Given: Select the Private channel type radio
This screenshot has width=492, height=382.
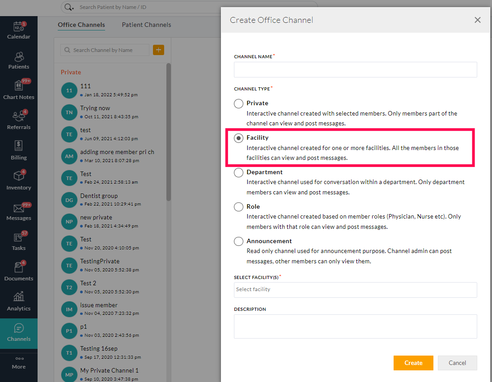Looking at the screenshot, I should (x=239, y=103).
